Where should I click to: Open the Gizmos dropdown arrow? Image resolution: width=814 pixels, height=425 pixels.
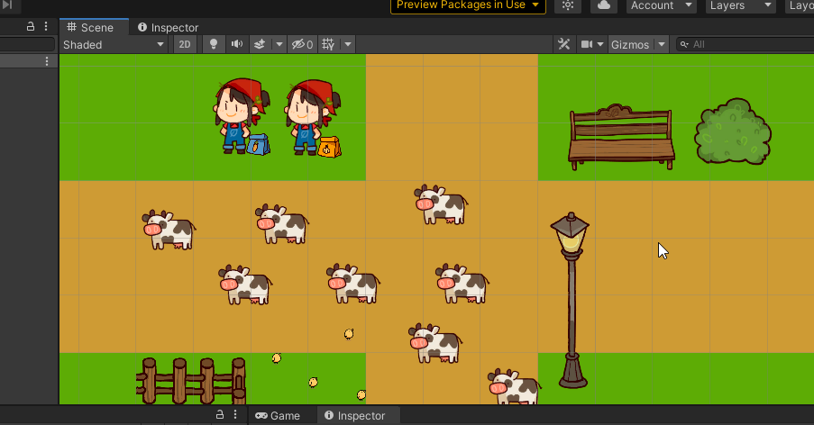coord(663,44)
